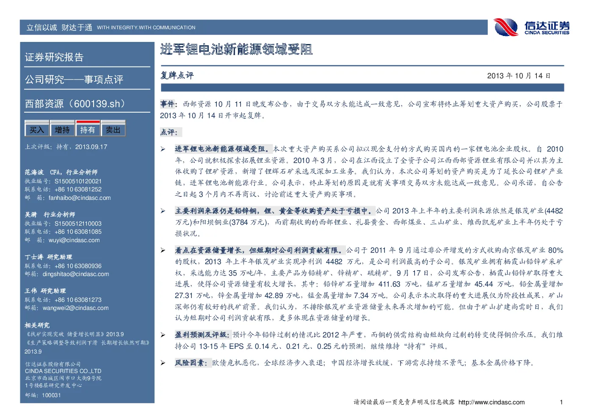Click bullet arrow before 看点在资源储量增长 paragraph

click(163, 250)
